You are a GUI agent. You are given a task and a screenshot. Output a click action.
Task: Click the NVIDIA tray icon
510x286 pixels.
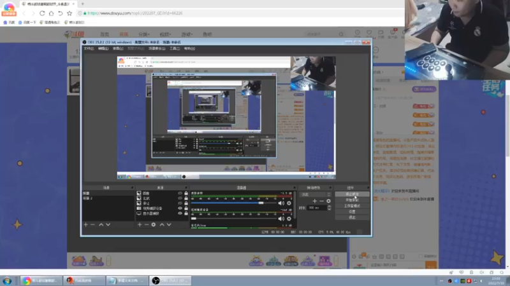click(463, 281)
